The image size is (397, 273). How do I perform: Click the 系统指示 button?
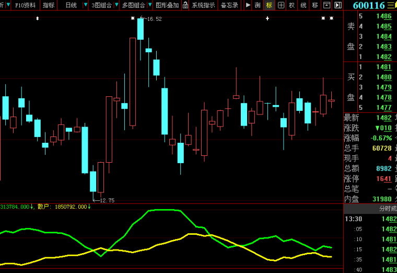(203, 5)
